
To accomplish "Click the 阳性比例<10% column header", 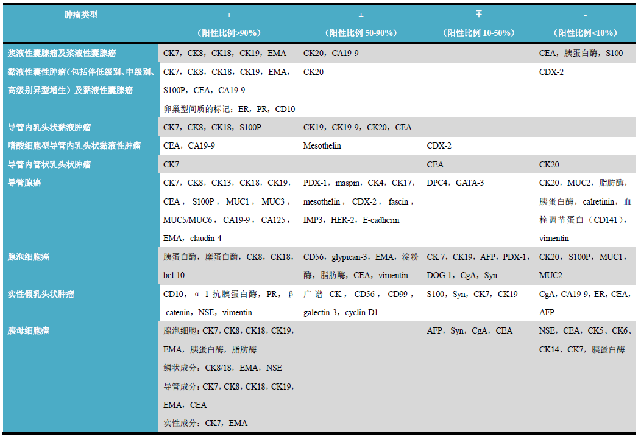I will pyautogui.click(x=585, y=33).
